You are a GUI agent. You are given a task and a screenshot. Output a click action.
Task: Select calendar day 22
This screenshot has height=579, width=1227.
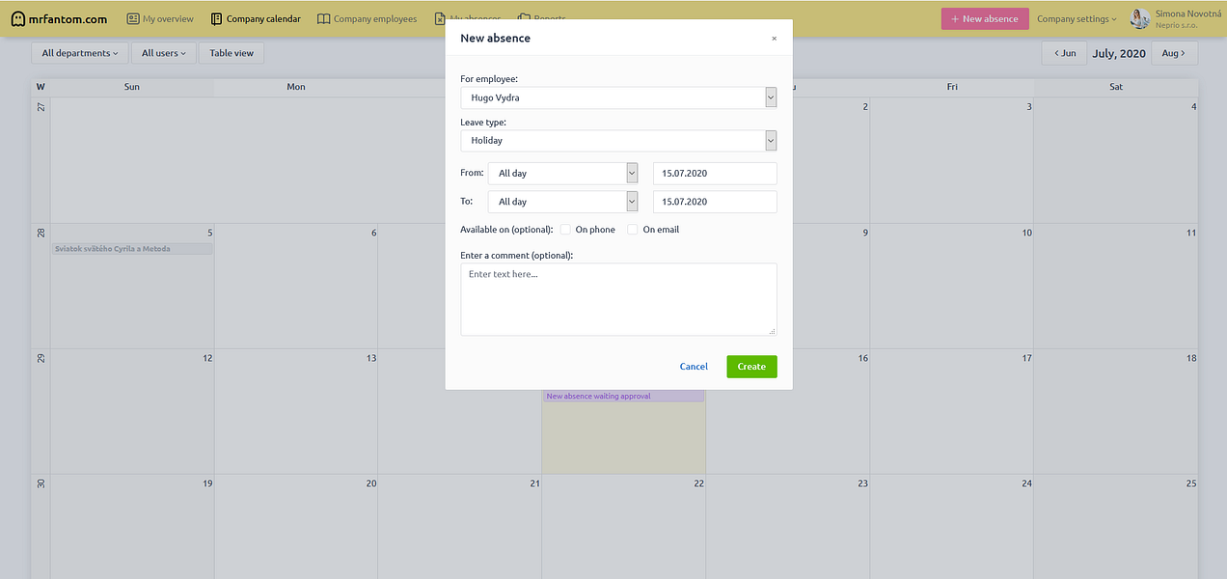click(623, 526)
